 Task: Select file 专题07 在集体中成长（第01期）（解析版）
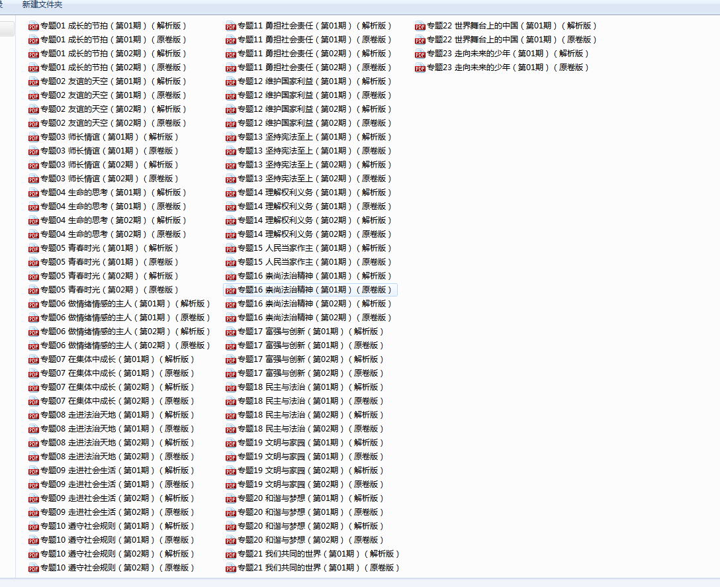coord(112,359)
